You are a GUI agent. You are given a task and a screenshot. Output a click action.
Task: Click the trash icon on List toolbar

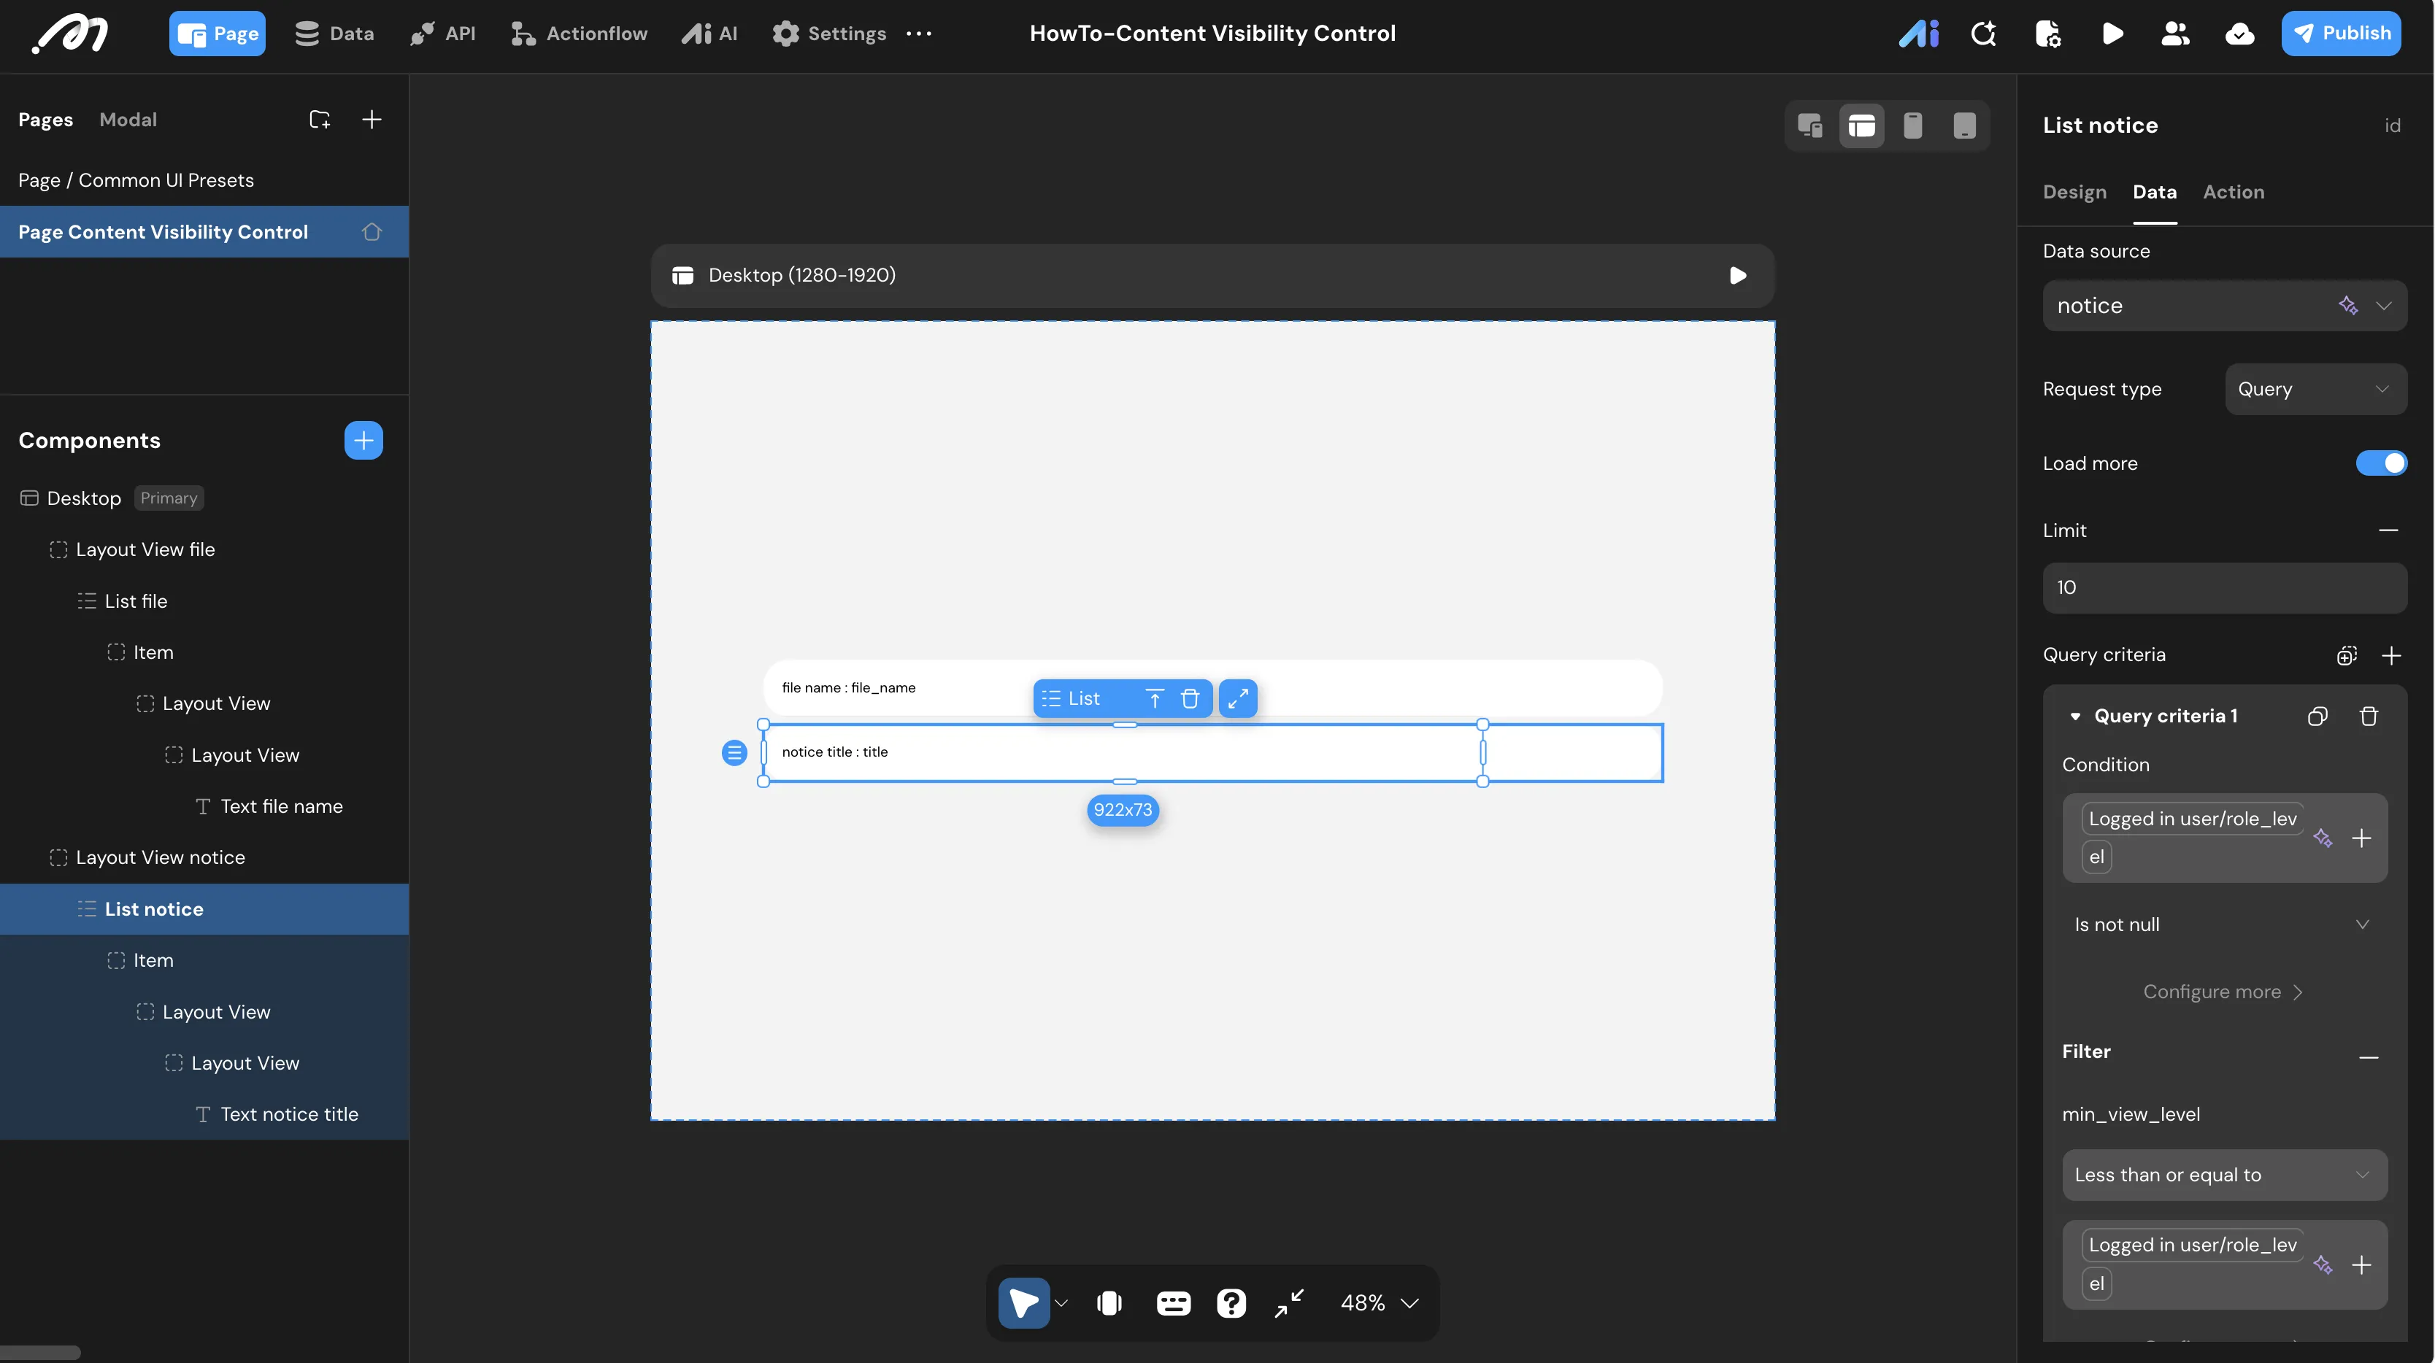coord(1189,698)
